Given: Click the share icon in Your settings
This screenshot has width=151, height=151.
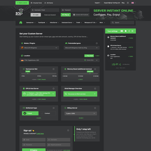Looking at the screenshot, I should coord(129,31).
